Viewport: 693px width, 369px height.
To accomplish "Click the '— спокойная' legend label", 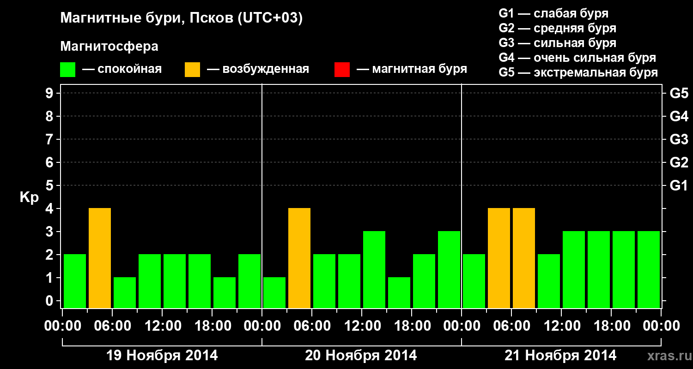I will [122, 69].
